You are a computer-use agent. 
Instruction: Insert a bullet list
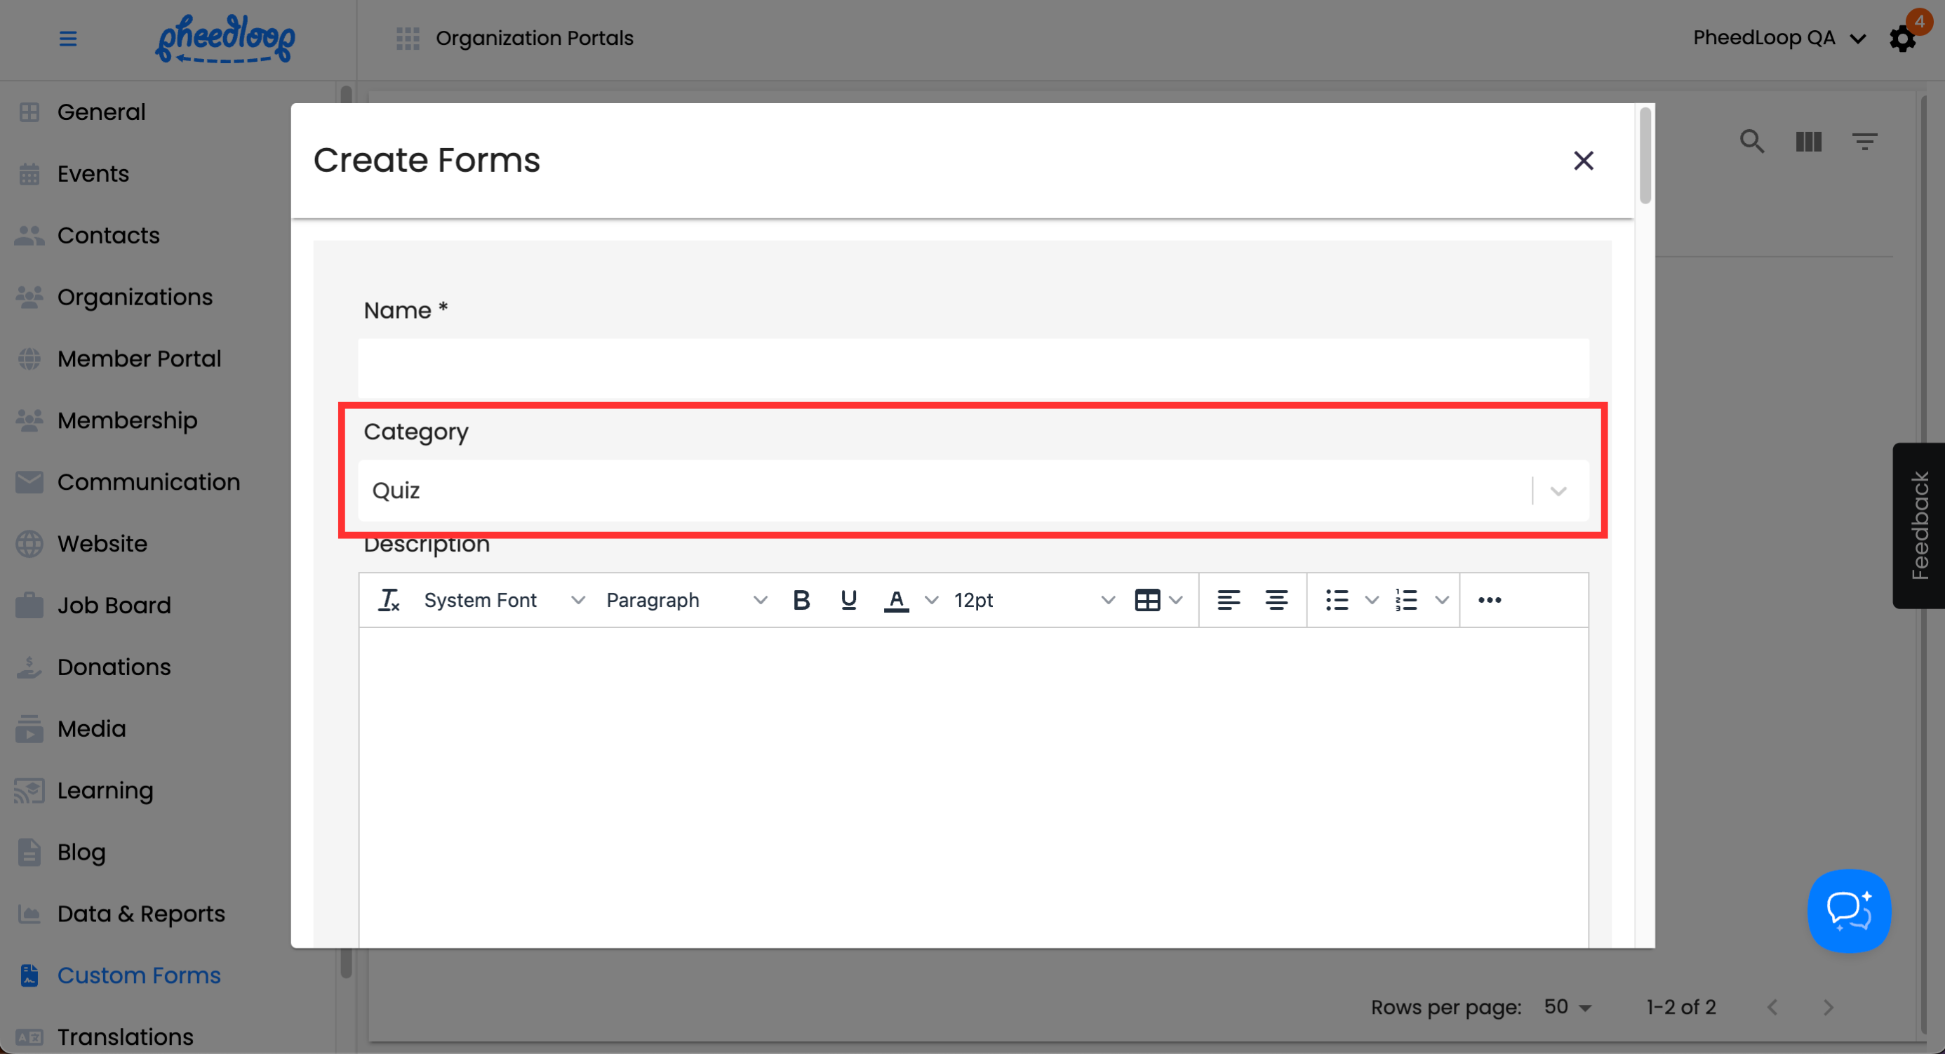click(1337, 600)
